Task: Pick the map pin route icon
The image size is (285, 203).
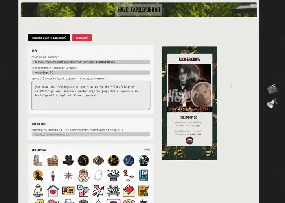Action: point(129,175)
